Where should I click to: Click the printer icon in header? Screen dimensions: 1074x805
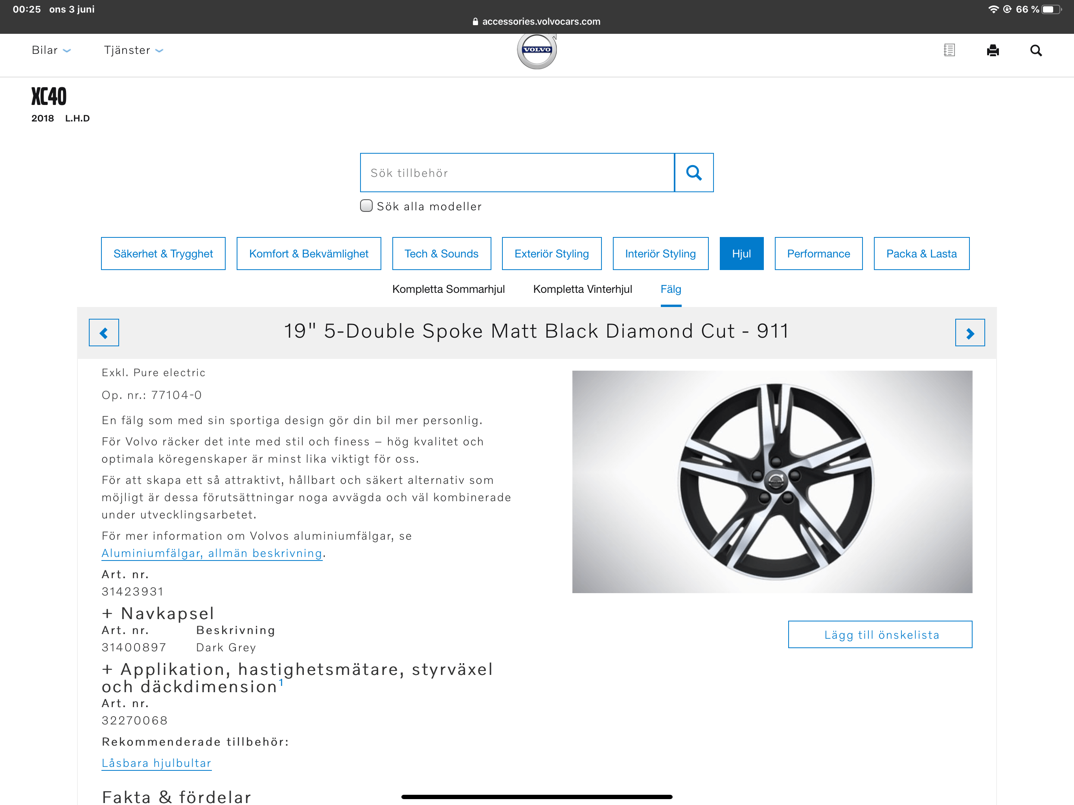993,50
